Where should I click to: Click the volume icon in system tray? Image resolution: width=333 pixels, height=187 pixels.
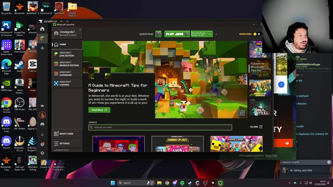(310, 183)
